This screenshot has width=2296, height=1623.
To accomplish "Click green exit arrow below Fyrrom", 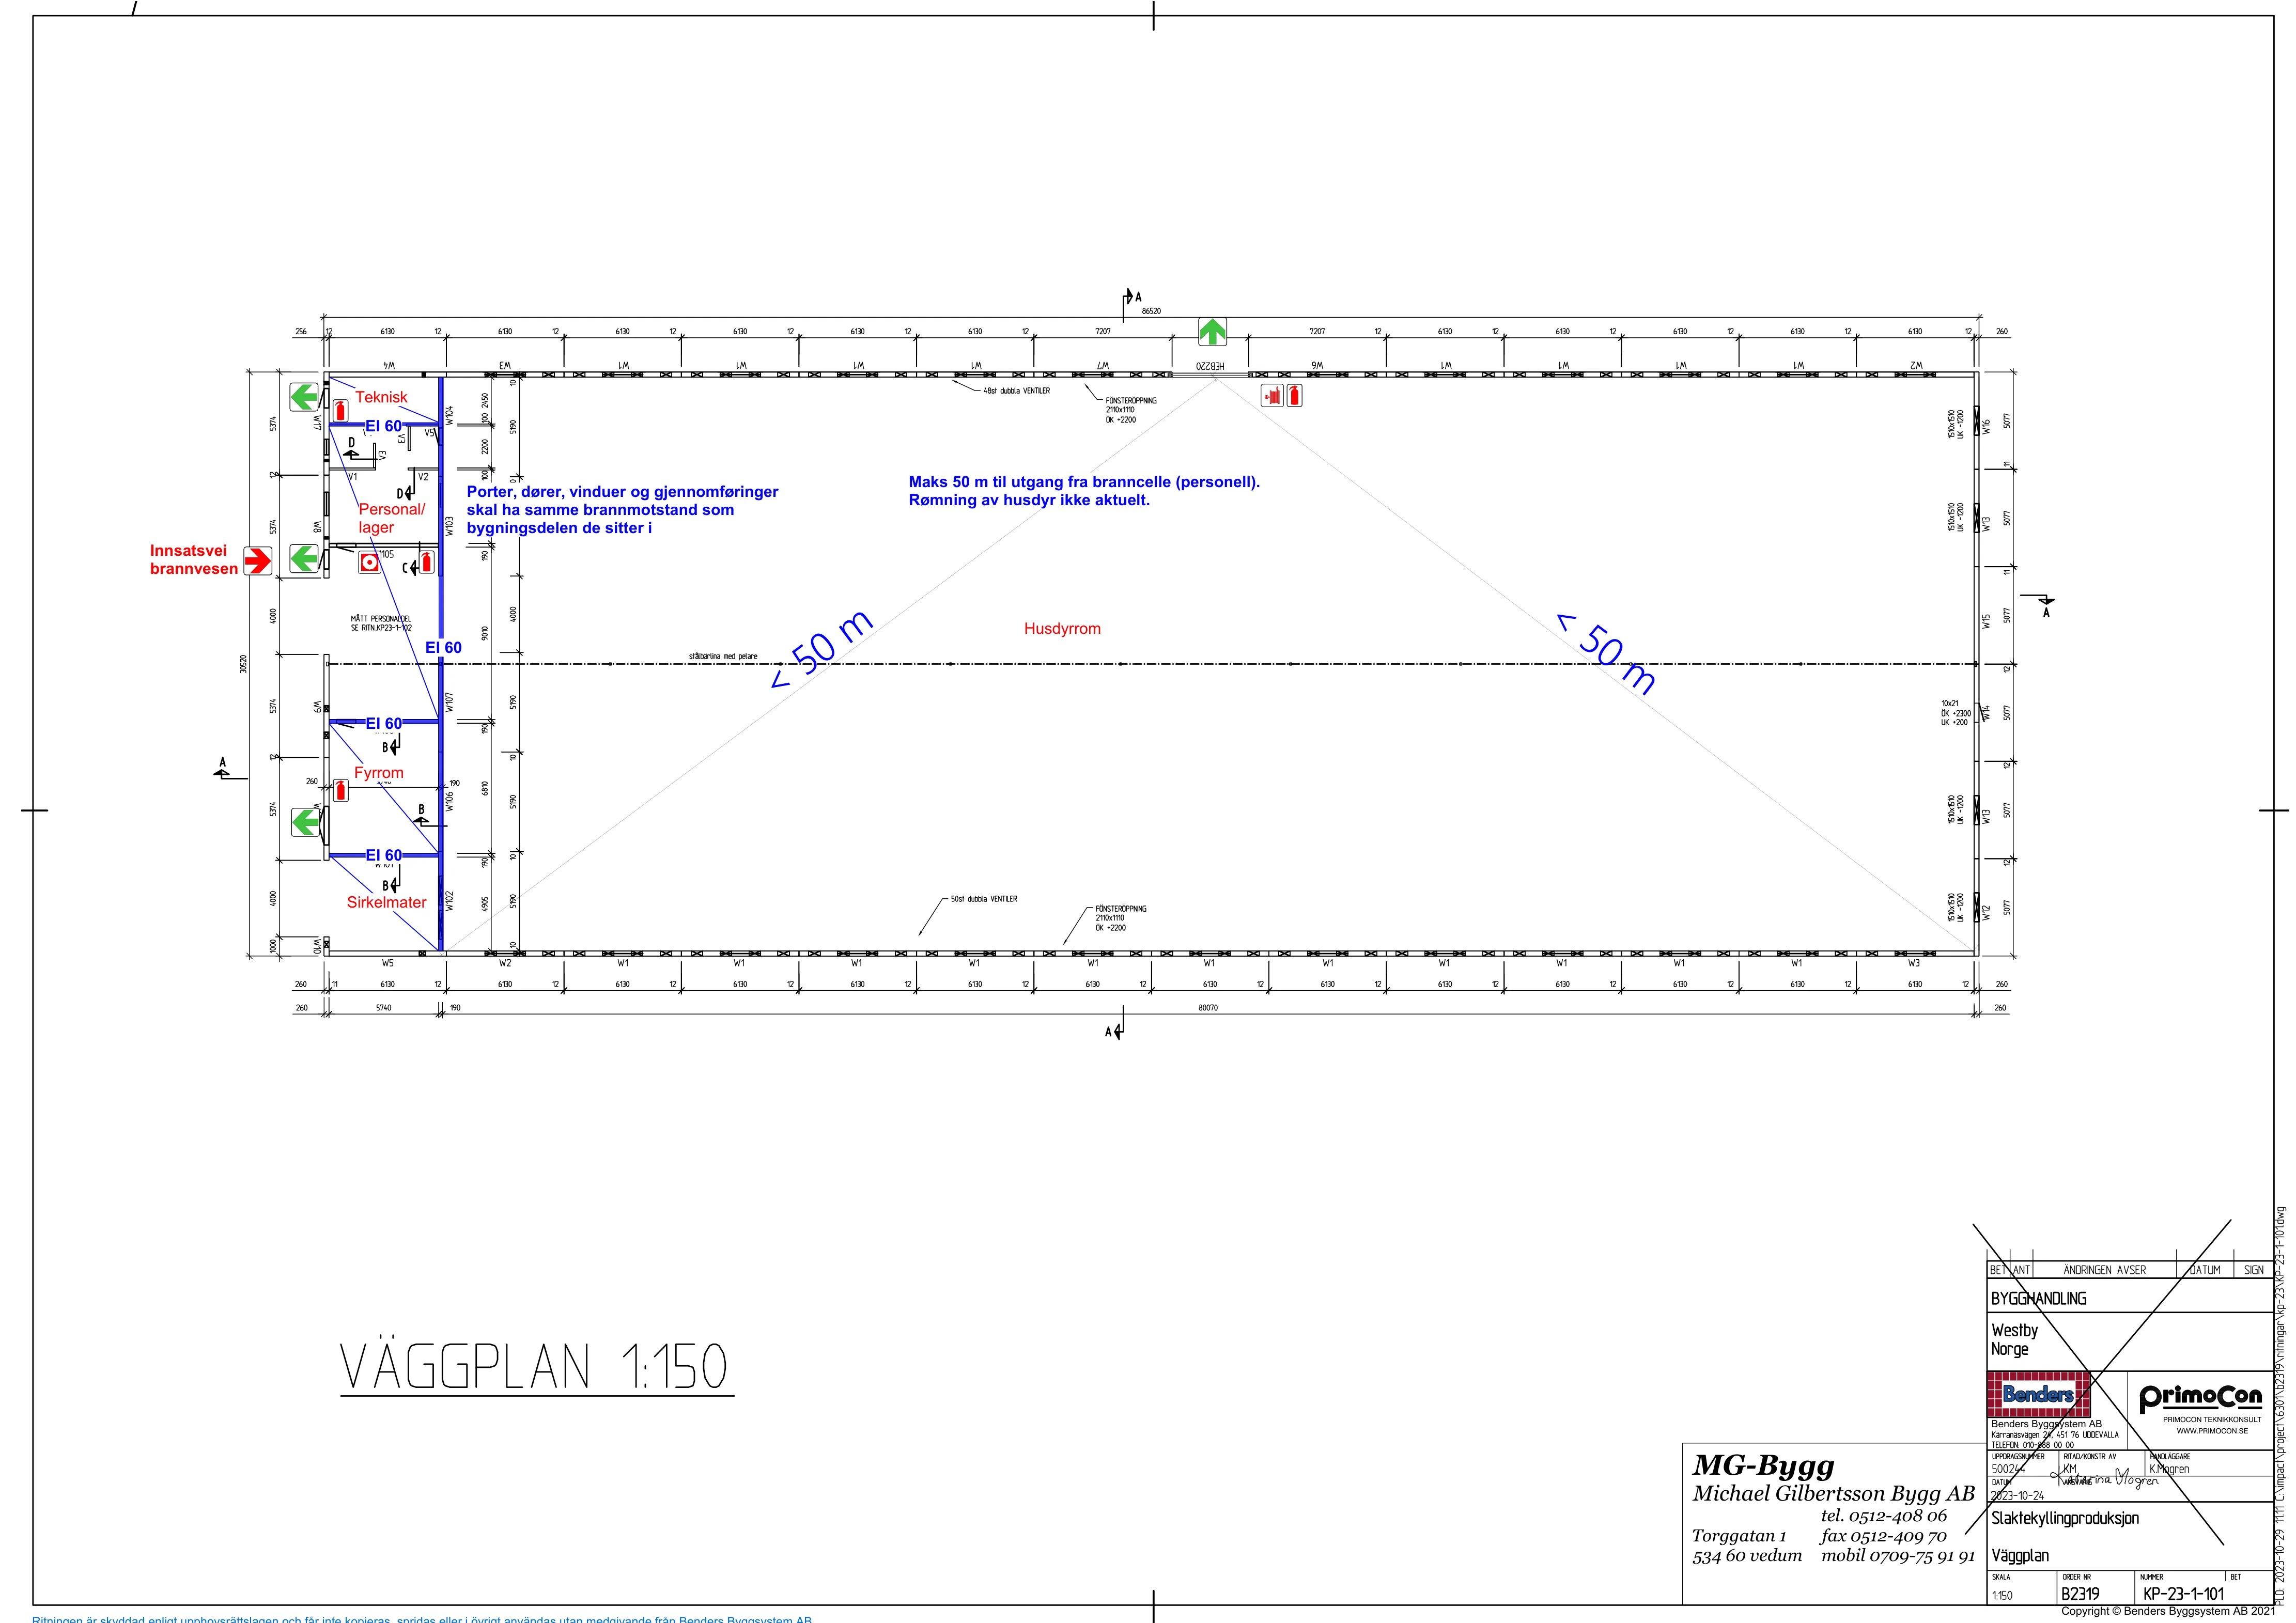I will coord(306,822).
